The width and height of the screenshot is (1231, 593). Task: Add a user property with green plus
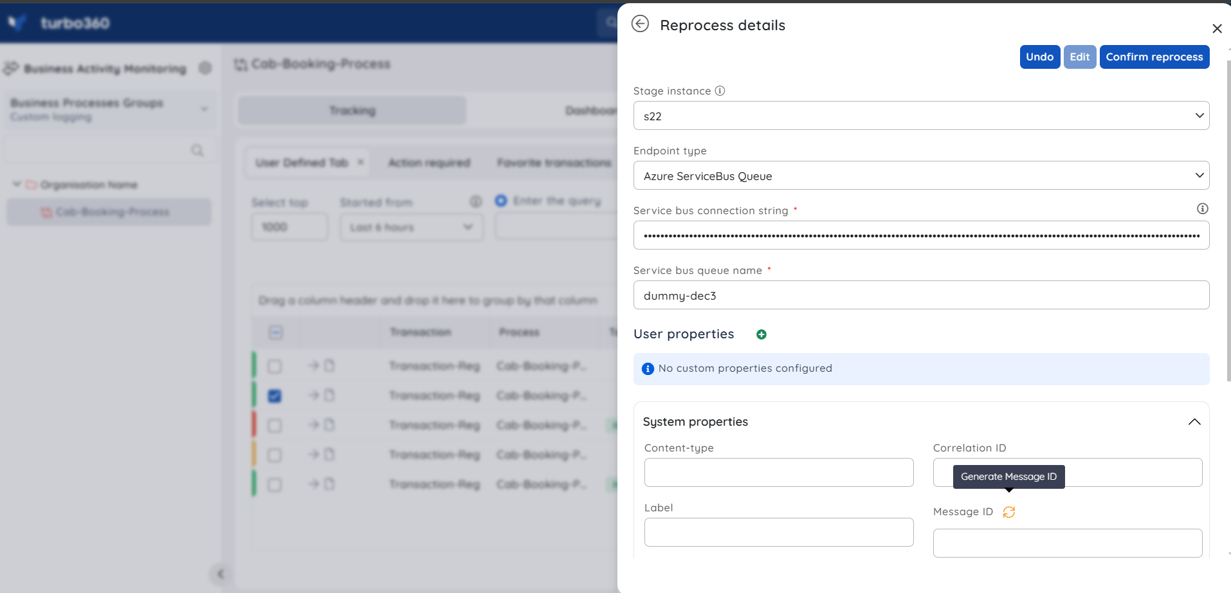761,334
